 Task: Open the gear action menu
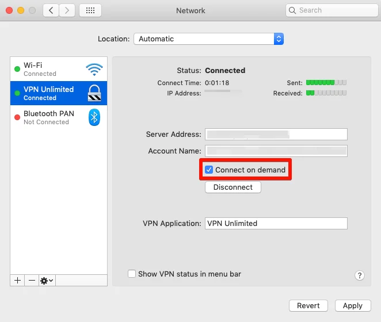(x=47, y=280)
